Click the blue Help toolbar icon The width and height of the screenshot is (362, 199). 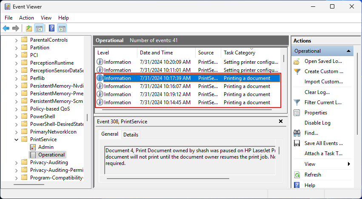51,28
